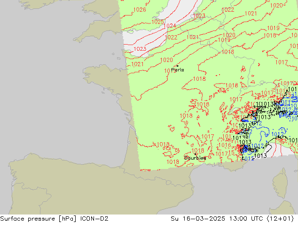Select the 1025 isobar label
The image size is (298, 230).
[x=158, y=22]
